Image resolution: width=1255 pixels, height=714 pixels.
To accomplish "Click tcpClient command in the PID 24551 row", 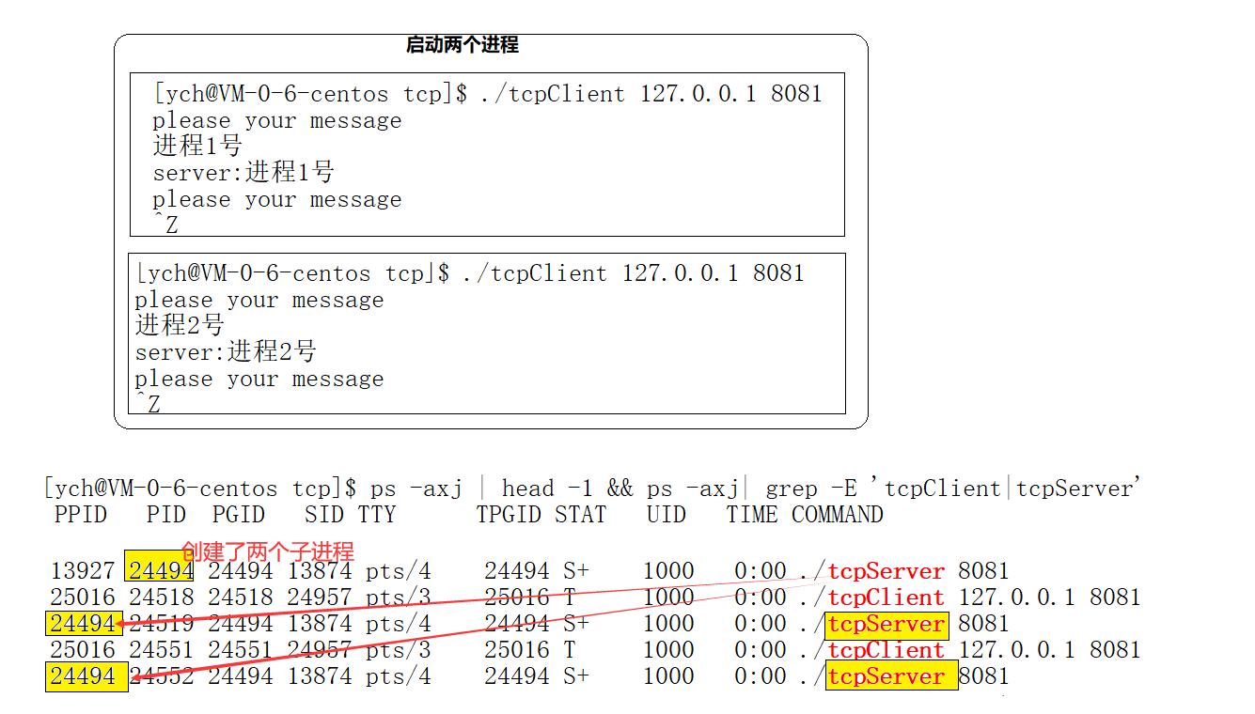I will tap(886, 650).
